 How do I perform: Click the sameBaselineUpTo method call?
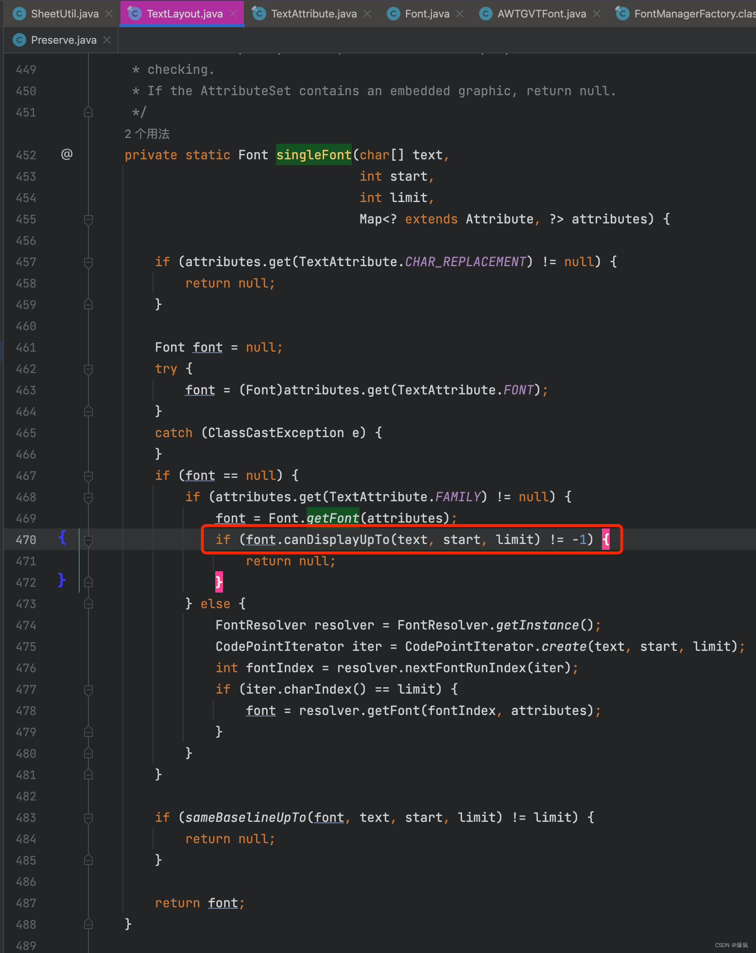click(x=246, y=817)
